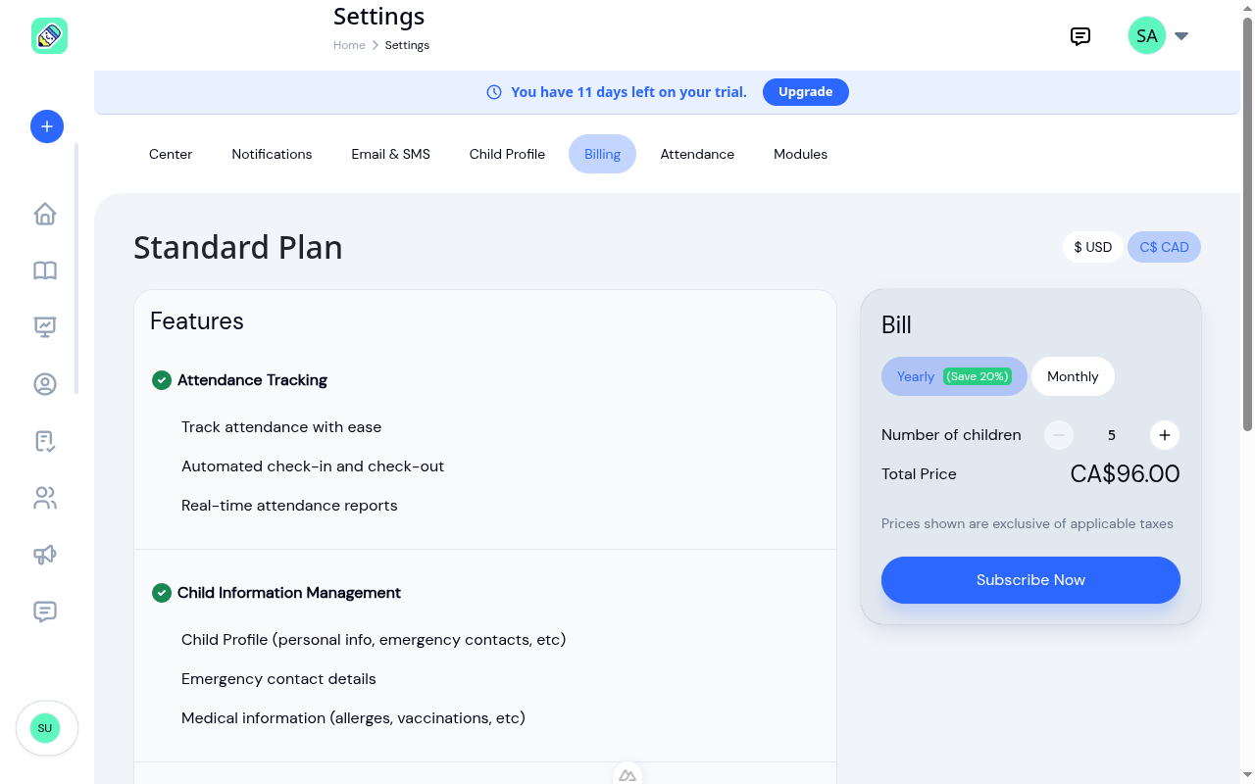Image resolution: width=1255 pixels, height=784 pixels.
Task: Click the Child Information Management check icon
Action: (162, 593)
